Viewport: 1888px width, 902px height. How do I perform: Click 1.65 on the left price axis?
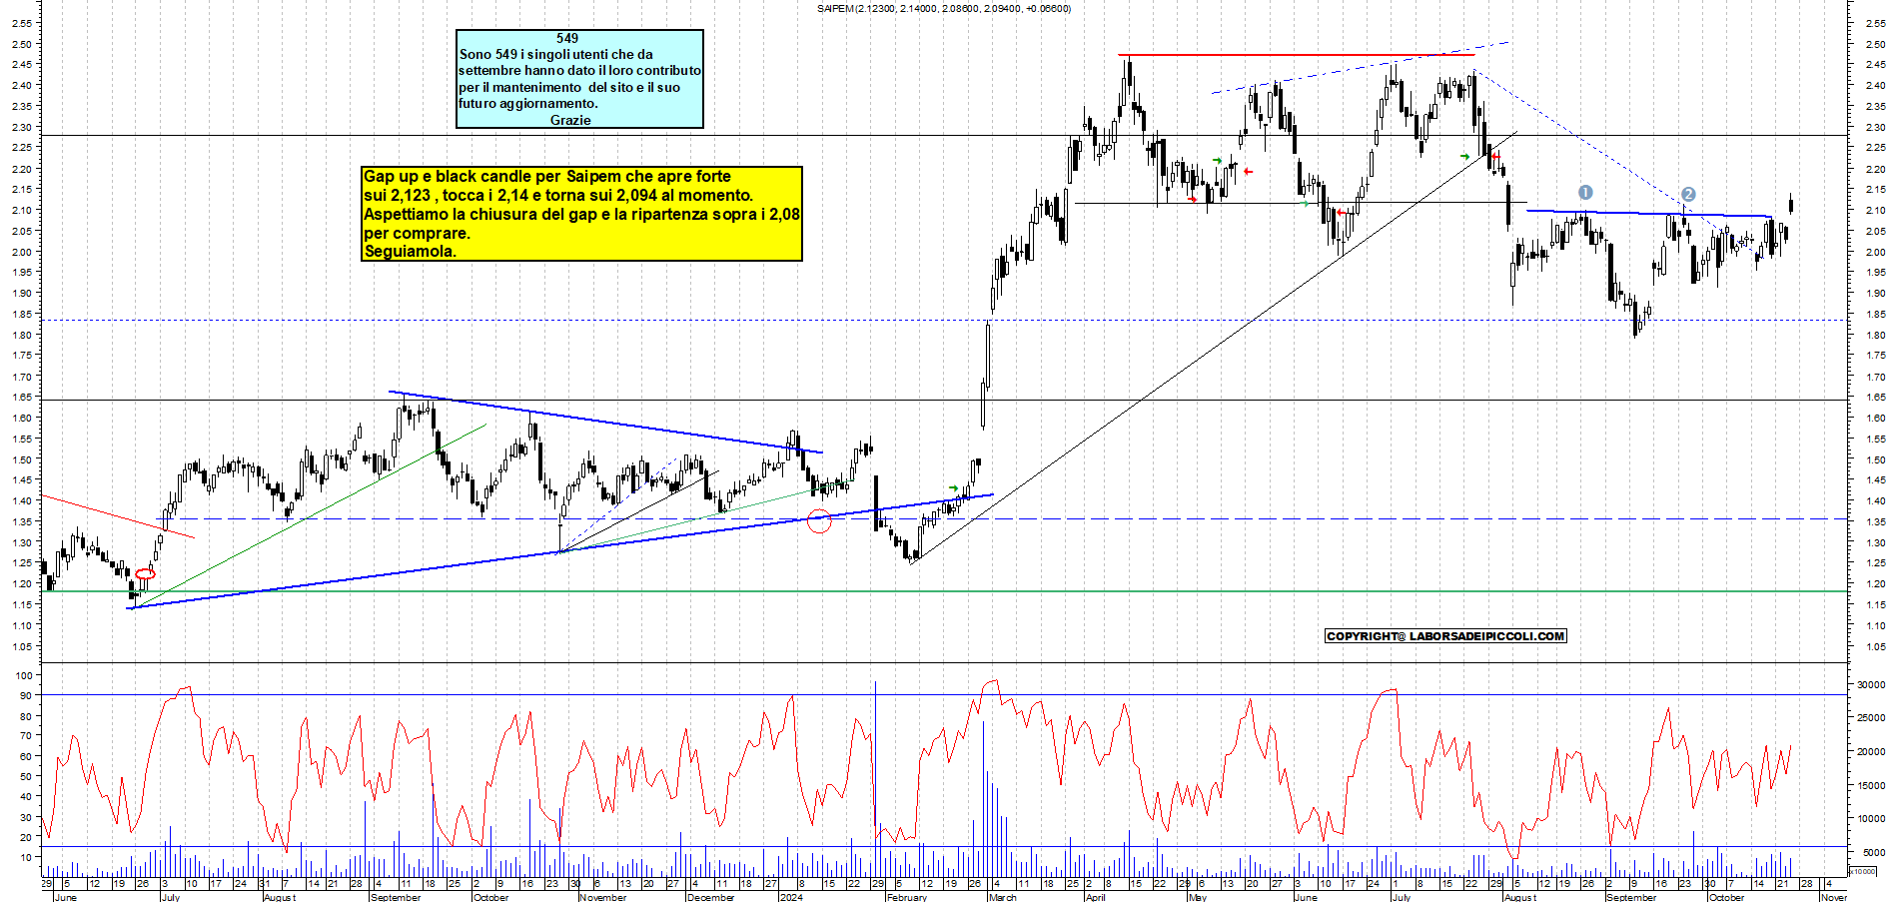[21, 397]
